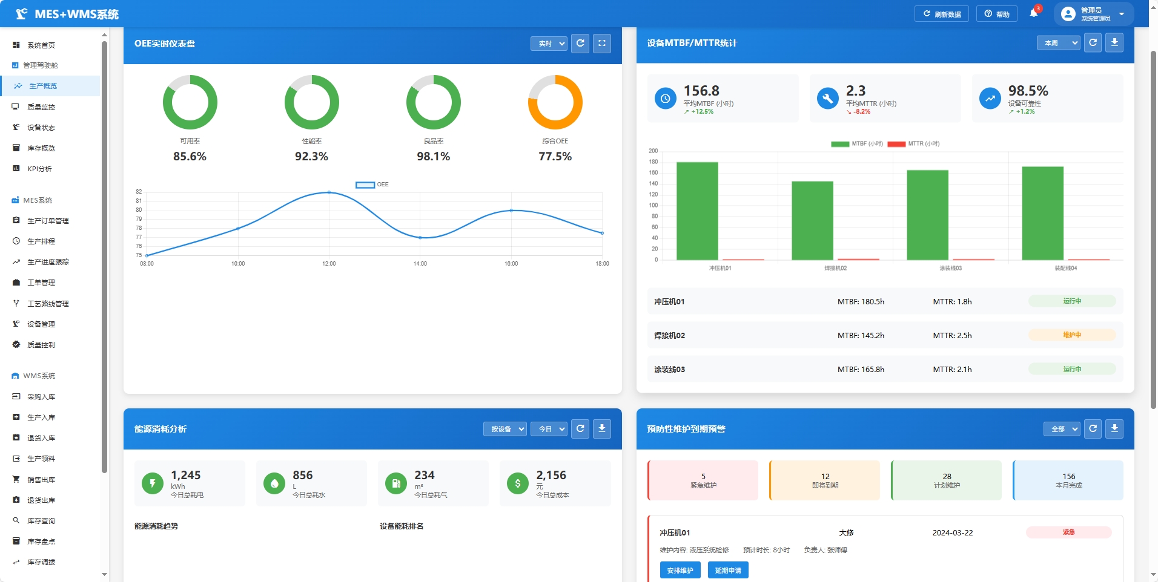Go to 生产订单管理 in sidebar
The height and width of the screenshot is (582, 1158).
coord(48,221)
